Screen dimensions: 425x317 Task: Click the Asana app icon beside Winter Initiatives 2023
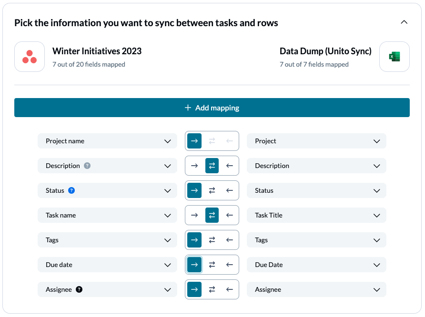[29, 57]
